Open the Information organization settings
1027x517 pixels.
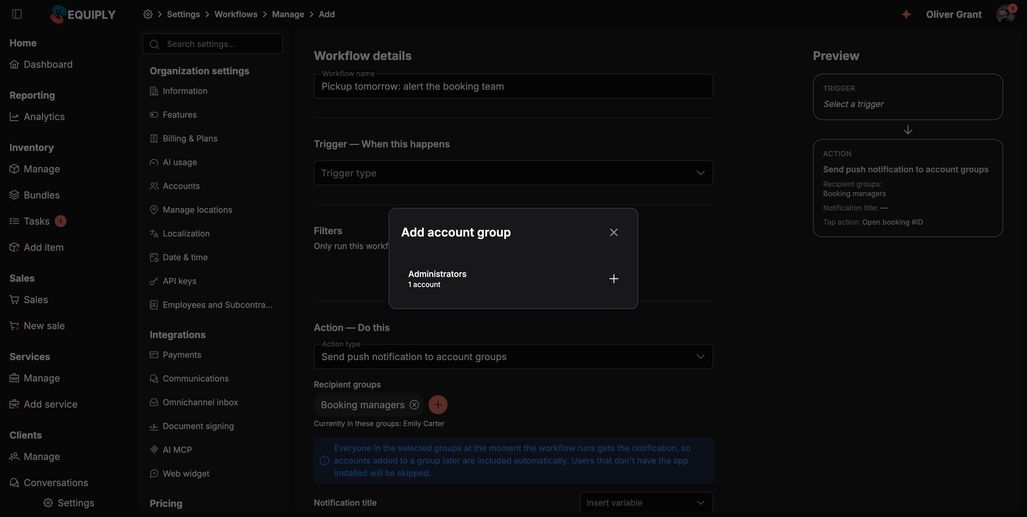(x=179, y=91)
